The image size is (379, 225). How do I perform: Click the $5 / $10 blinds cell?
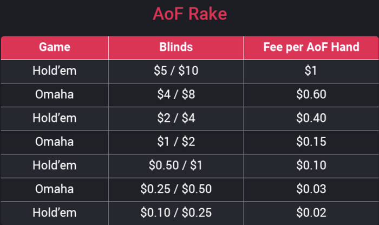pos(176,71)
